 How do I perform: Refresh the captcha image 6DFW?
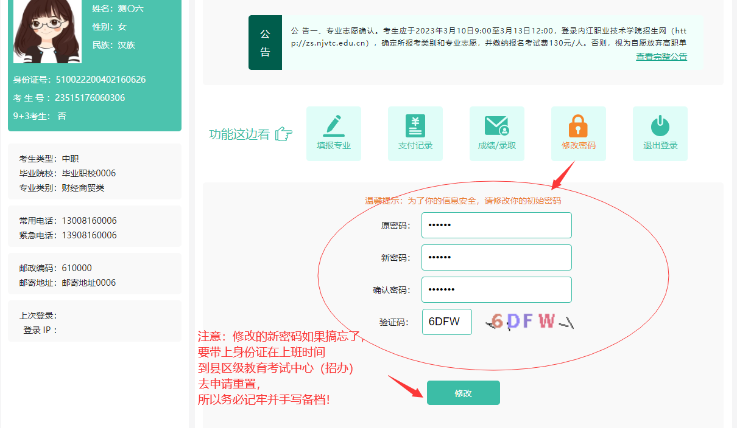click(529, 322)
